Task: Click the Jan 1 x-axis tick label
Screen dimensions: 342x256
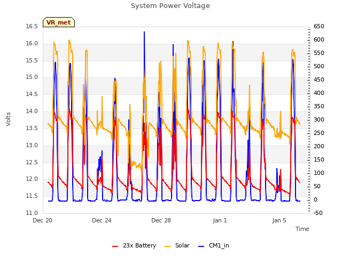Action: [x=220, y=220]
